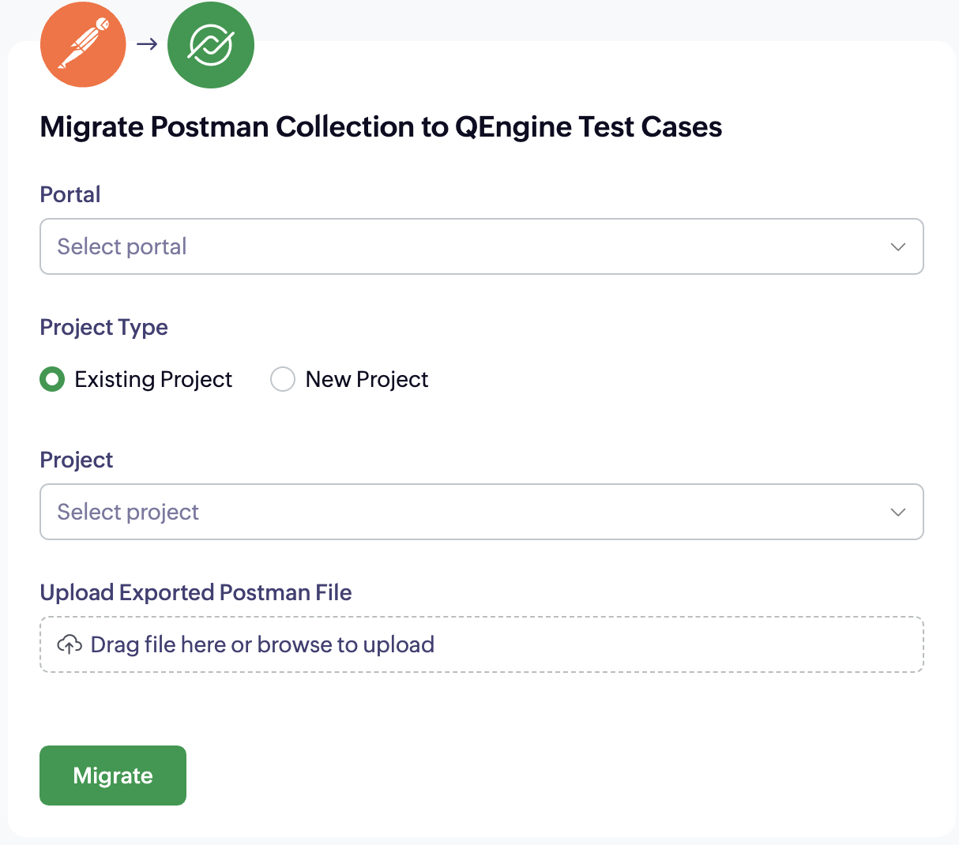959x845 pixels.
Task: Click the chevron in the Project field
Action: 898,512
